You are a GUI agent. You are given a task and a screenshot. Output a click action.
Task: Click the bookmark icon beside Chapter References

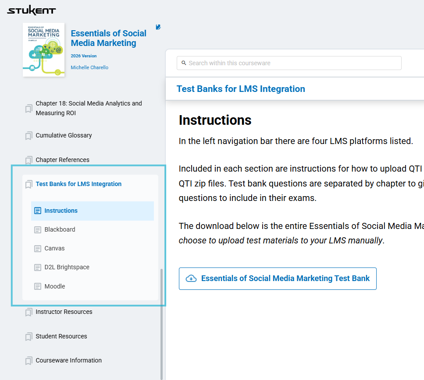[x=29, y=160]
